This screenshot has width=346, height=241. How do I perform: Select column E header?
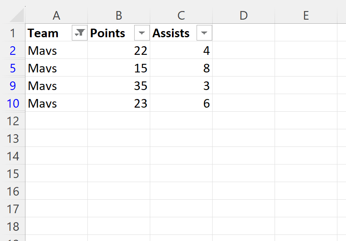pos(306,16)
